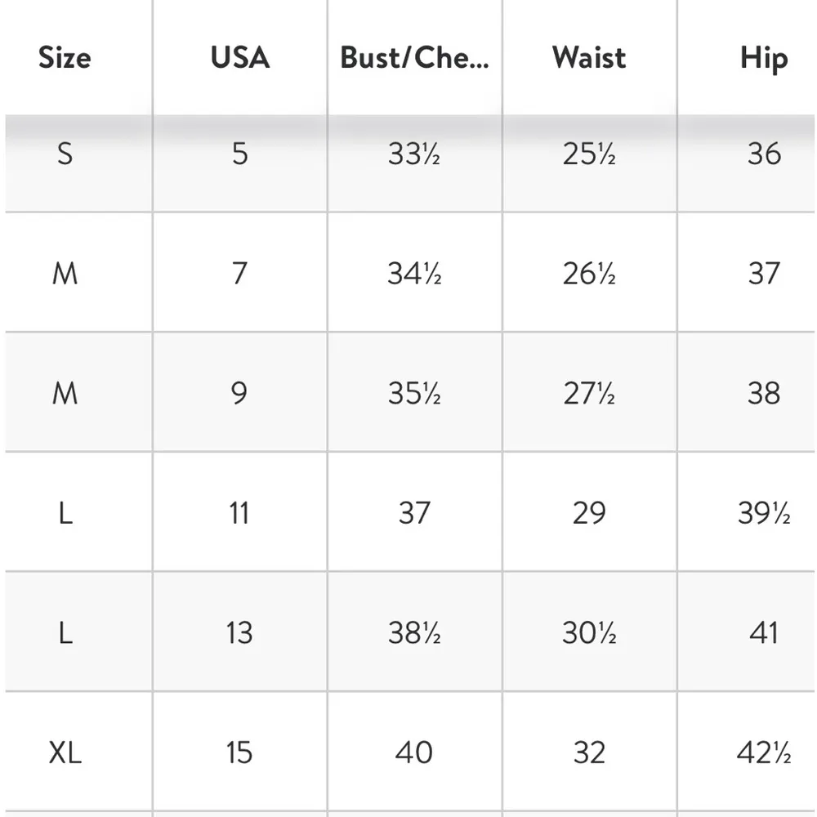Select USA size 15 cell
Screen dimensions: 817x817
pos(239,752)
